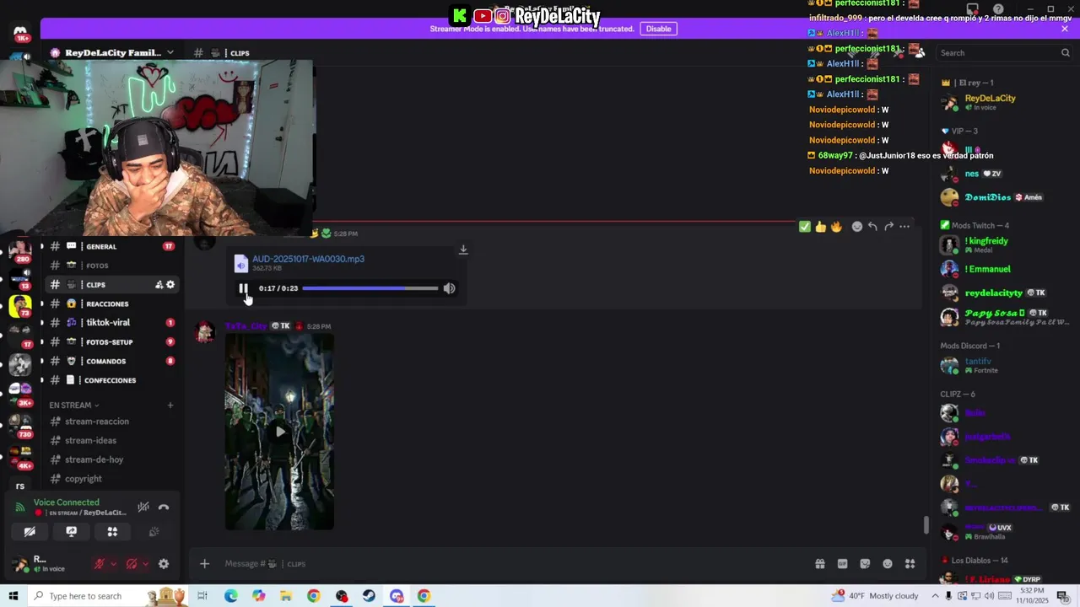Screen dimensions: 1080x607
Task: Open the GIF picker
Action: pyautogui.click(x=842, y=564)
